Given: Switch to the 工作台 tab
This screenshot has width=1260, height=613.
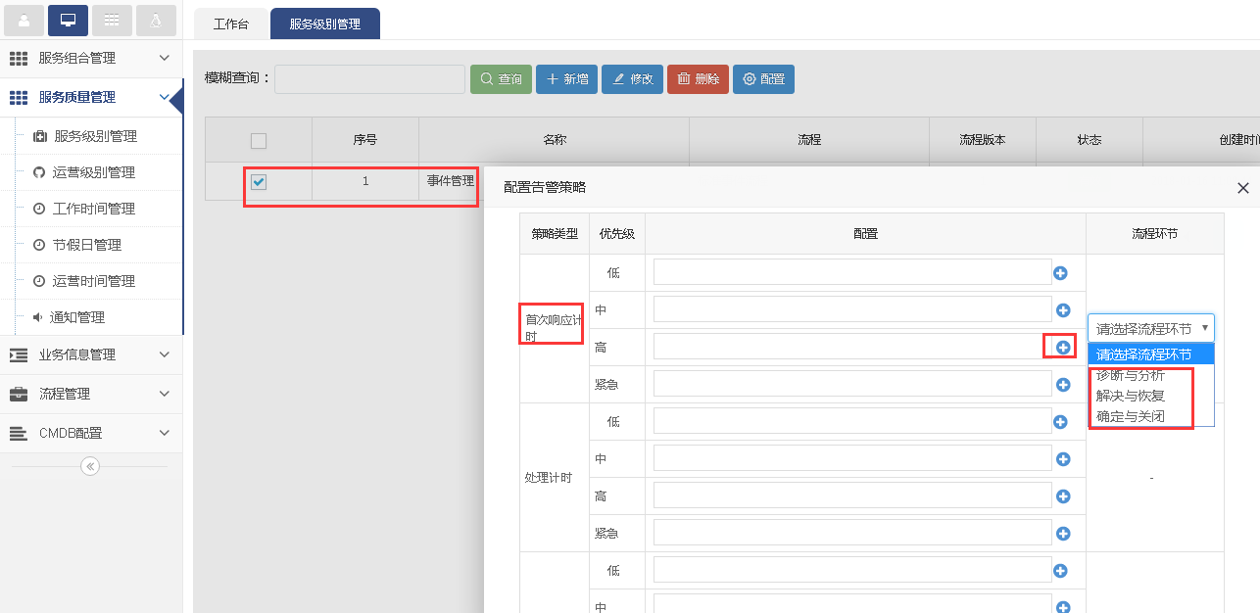Looking at the screenshot, I should [230, 24].
